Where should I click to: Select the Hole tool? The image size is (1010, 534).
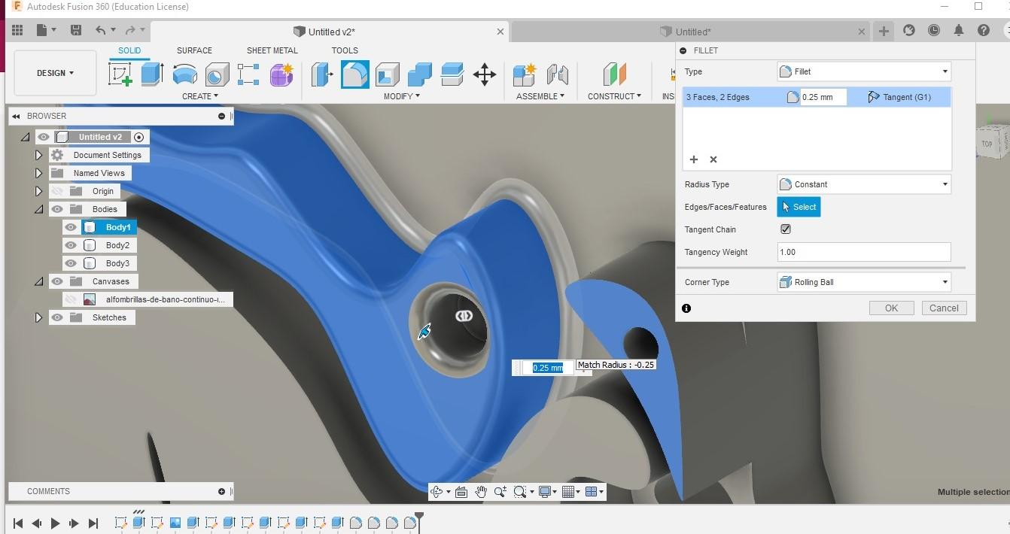pyautogui.click(x=217, y=74)
